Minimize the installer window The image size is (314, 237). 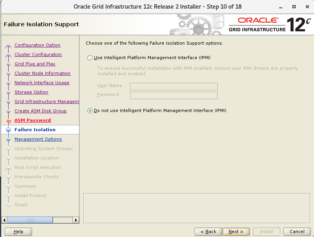click(x=281, y=7)
